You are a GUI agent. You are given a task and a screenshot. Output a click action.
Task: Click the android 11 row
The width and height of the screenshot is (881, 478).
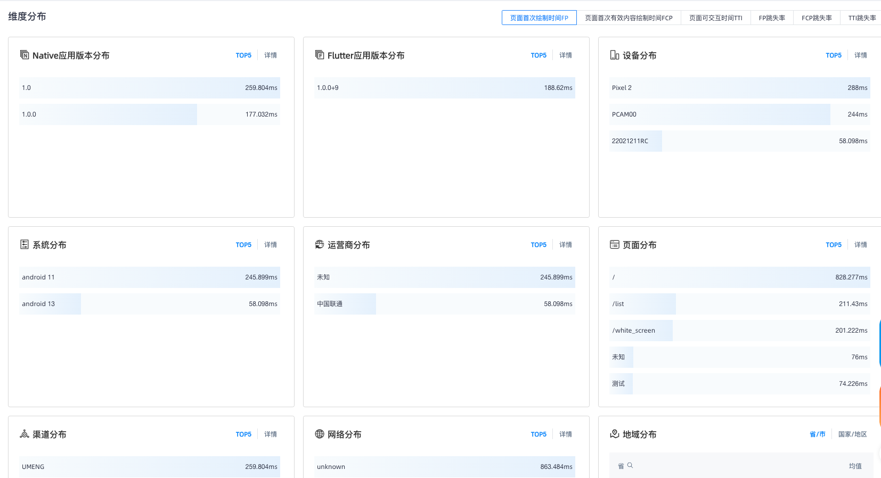coord(150,277)
